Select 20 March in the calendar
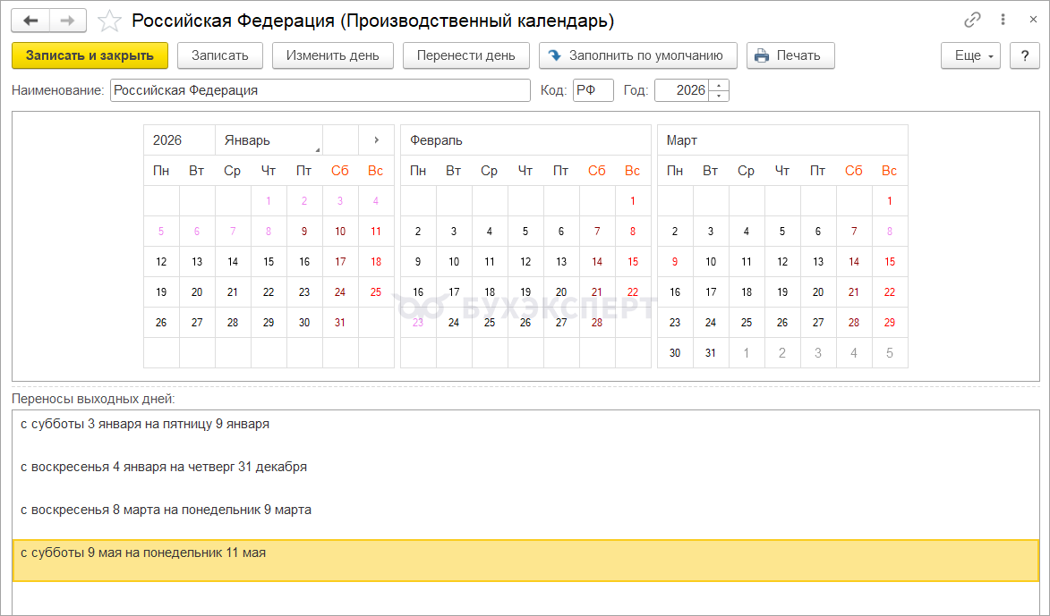Viewport: 1050px width, 616px height. click(818, 292)
